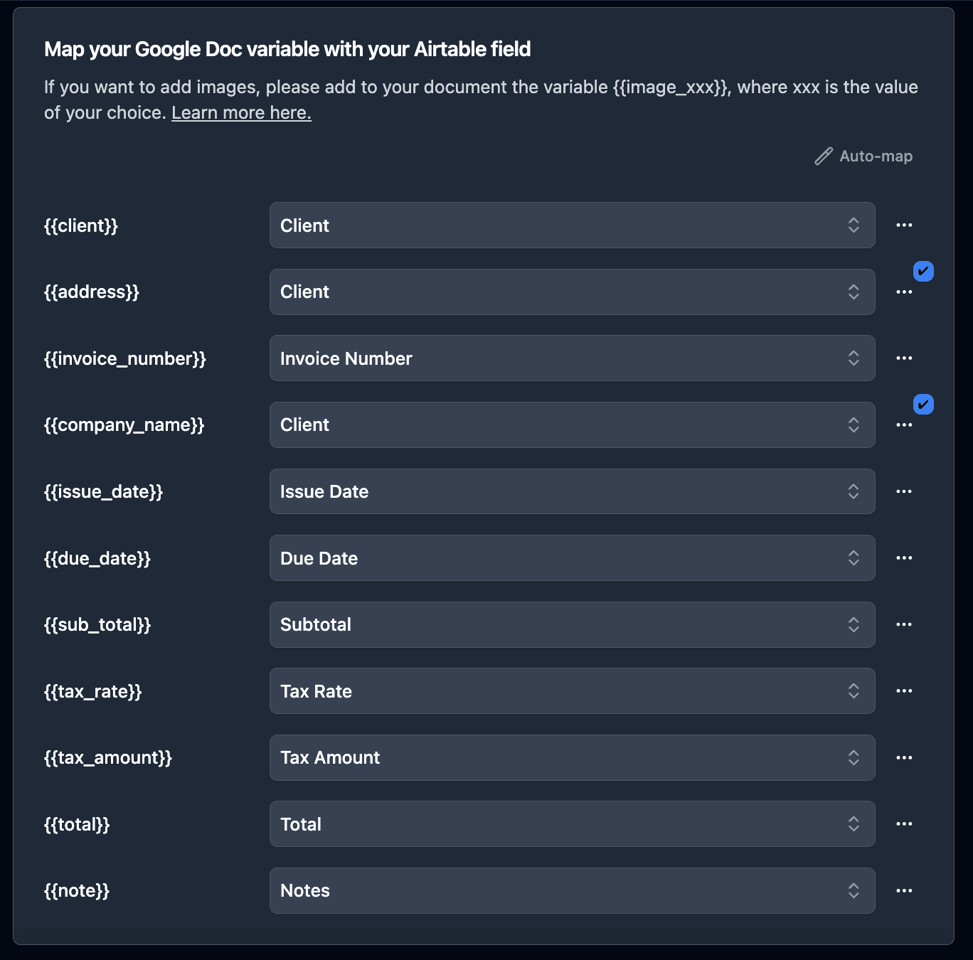Open the three-dot menu for the total row

pyautogui.click(x=904, y=824)
